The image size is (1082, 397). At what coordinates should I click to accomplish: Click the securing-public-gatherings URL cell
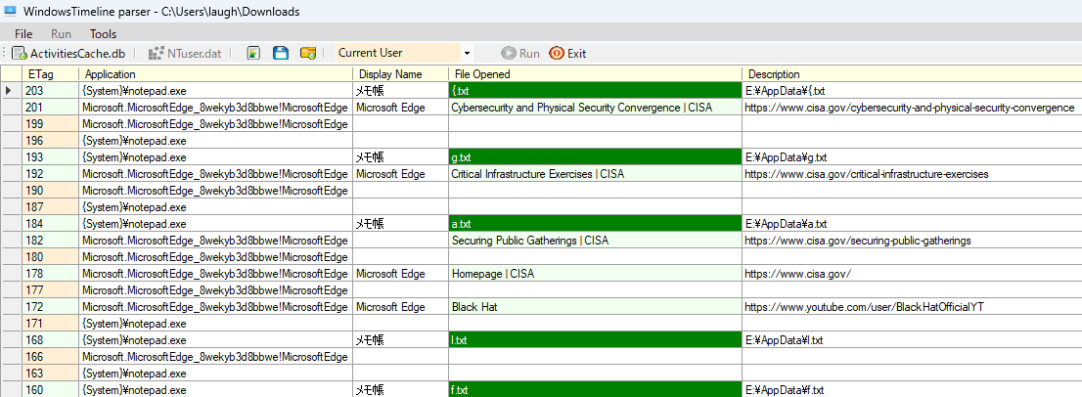pos(912,240)
